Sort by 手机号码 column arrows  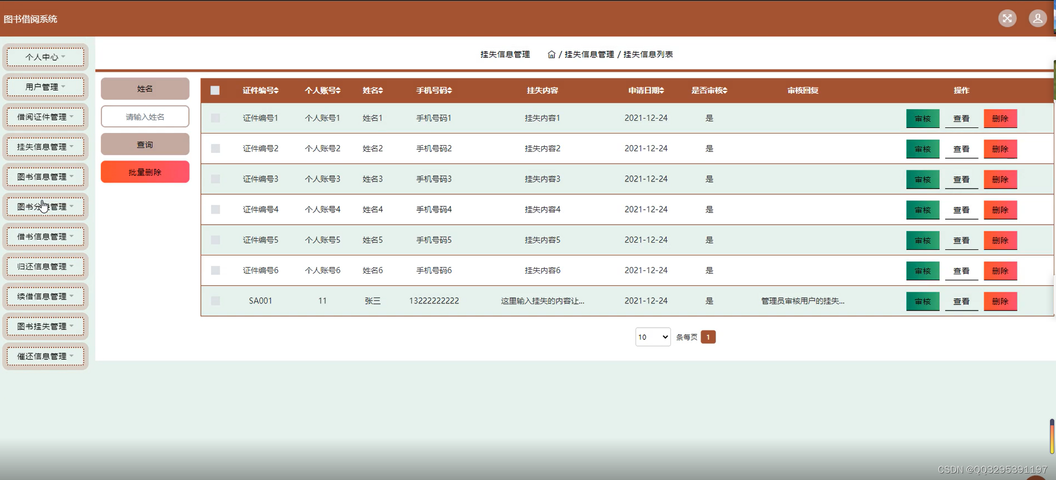(x=450, y=90)
